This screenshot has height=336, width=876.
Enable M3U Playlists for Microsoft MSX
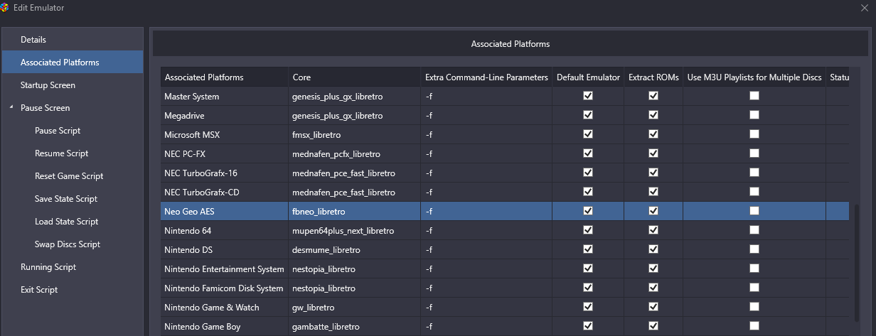754,134
